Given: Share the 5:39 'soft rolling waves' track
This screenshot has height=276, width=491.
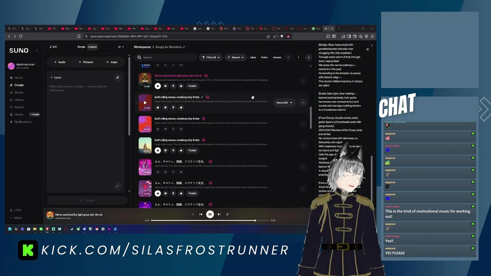Looking at the screenshot, I should [x=181, y=107].
